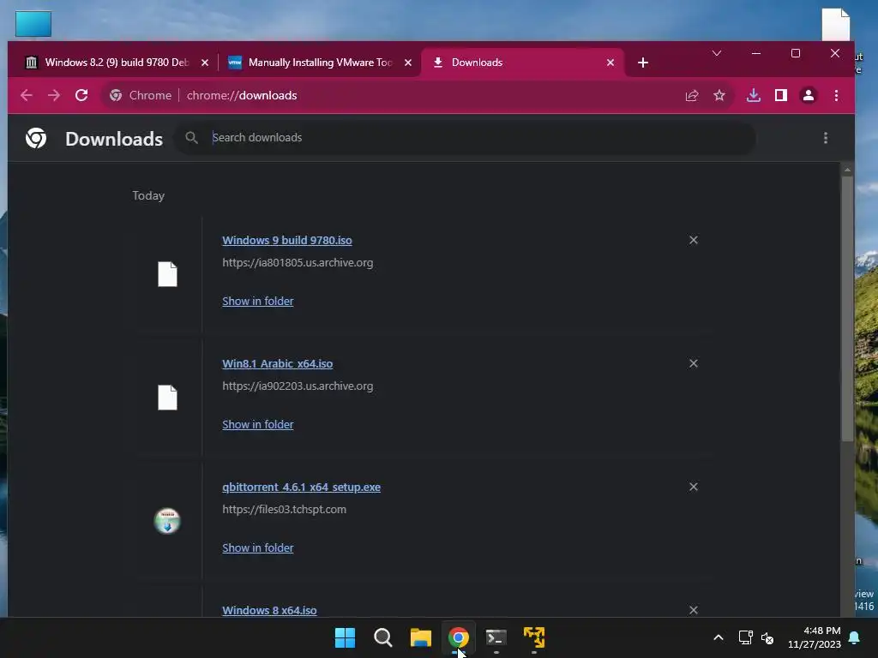878x658 pixels.
Task: Open Windows 9 build 9780.iso file link
Action: coord(287,240)
